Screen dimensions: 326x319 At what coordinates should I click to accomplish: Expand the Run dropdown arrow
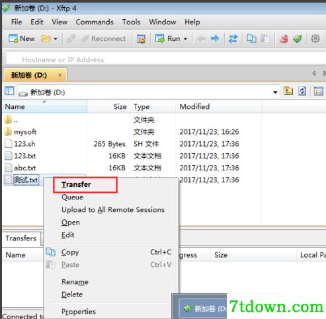186,39
